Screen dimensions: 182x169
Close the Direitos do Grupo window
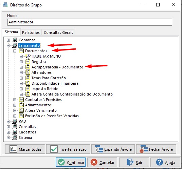pos(174,5)
